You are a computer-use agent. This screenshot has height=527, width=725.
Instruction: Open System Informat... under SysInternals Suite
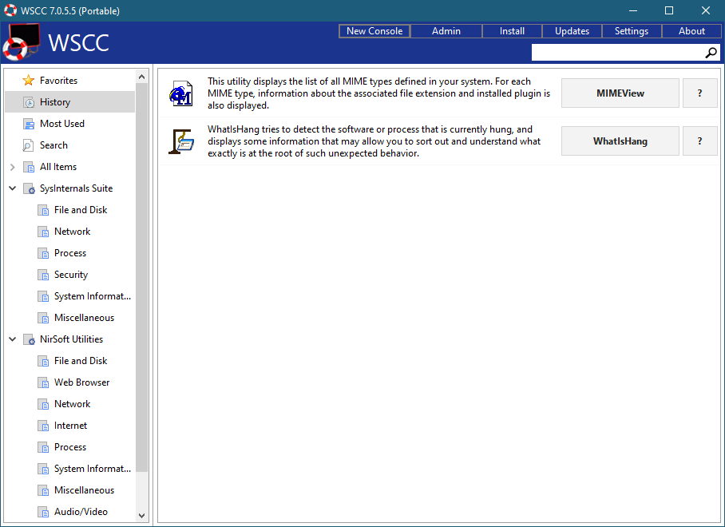(93, 296)
